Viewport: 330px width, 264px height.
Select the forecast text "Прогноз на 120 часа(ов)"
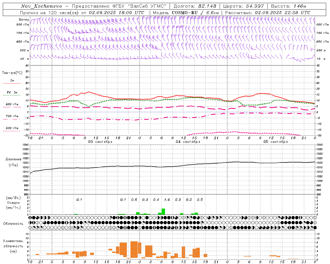point(49,13)
